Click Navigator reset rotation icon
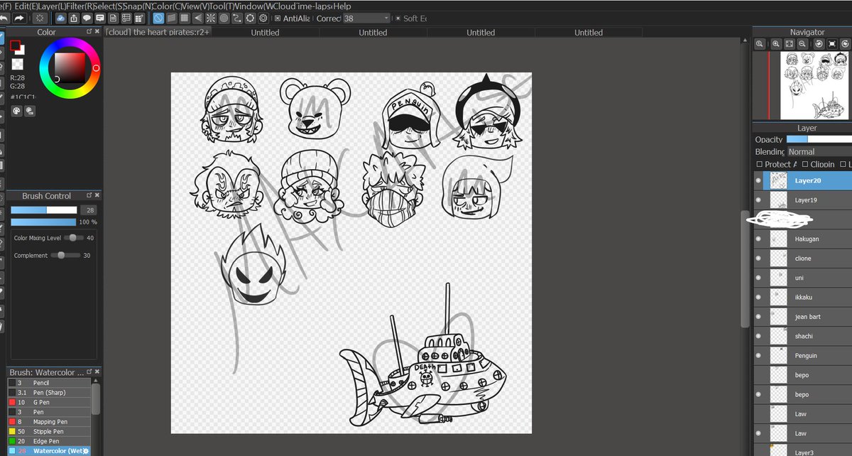 [832, 44]
